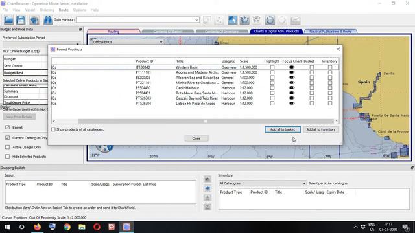The height and width of the screenshot is (233, 415).
Task: Click the bottom icon between Basket and Inventory
Action: (x=207, y=207)
